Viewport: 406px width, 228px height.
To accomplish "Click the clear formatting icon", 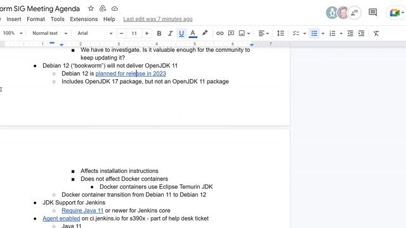I will click(376, 33).
